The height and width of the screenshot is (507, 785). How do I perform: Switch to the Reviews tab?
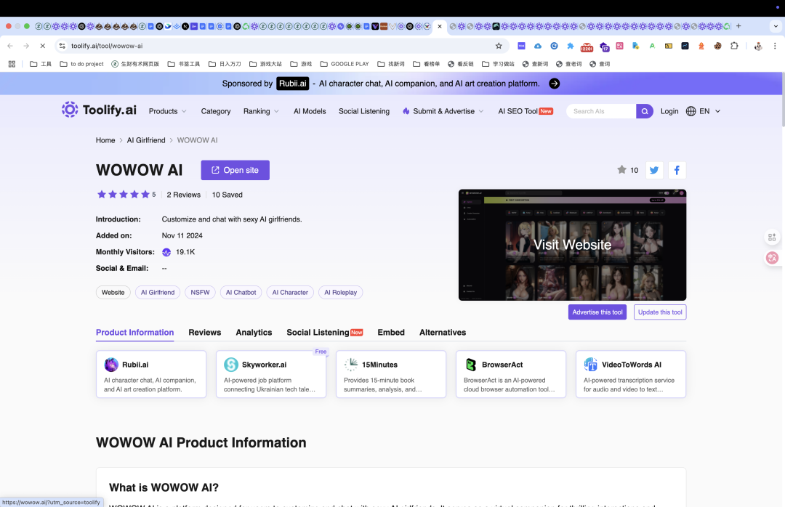click(x=205, y=333)
